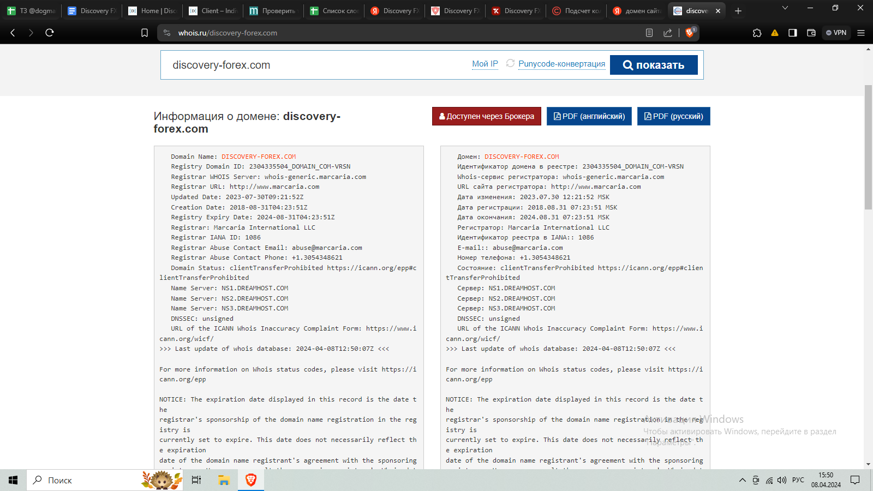Close the active discovery tab

click(718, 11)
